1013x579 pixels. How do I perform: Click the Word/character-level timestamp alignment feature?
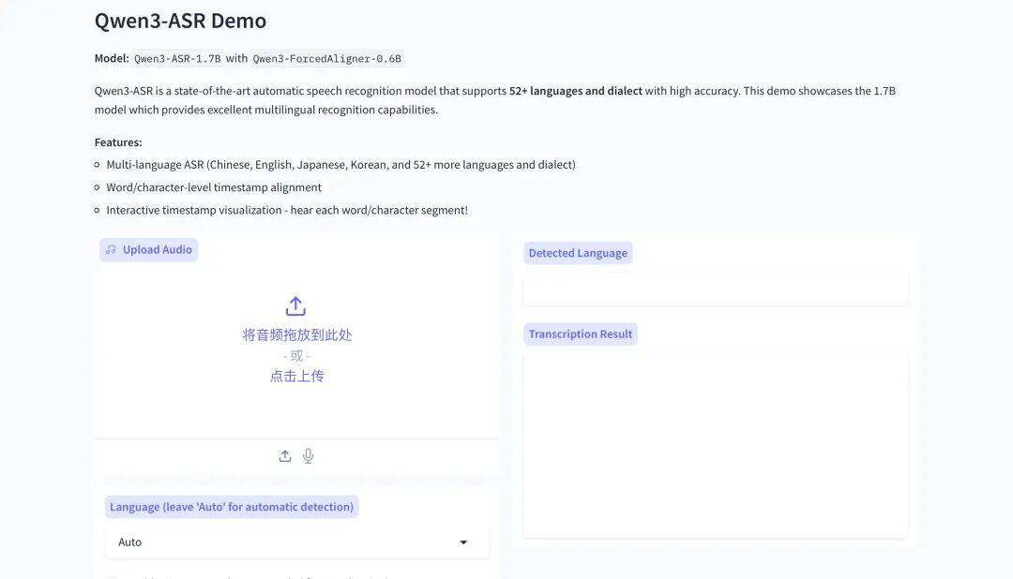point(214,187)
